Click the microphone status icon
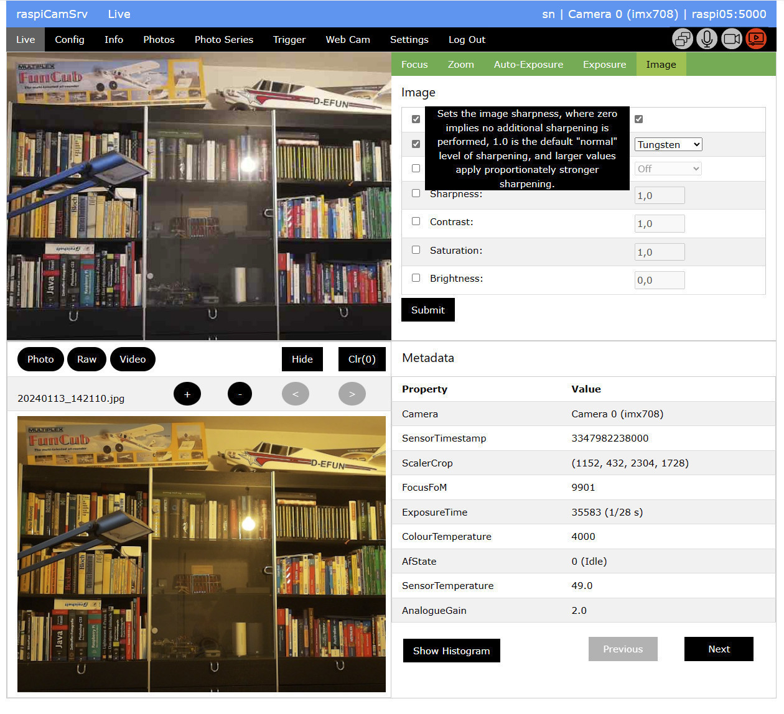The width and height of the screenshot is (784, 714). point(707,39)
